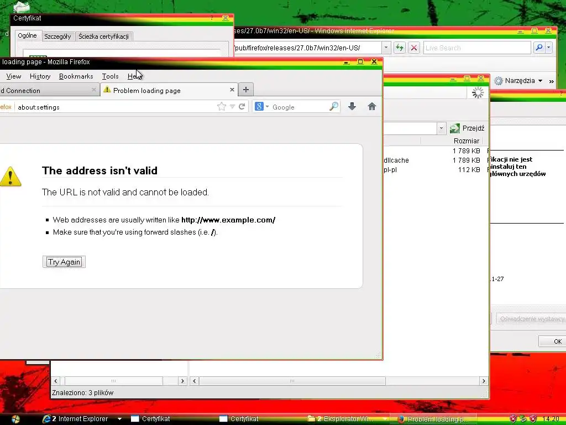Click the Internet Explorer refresh icon
566x425 pixels.
(x=399, y=48)
